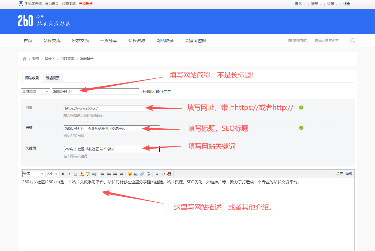The image size is (375, 251).
Task: Open the 充值积分 link
Action: pyautogui.click(x=85, y=4)
